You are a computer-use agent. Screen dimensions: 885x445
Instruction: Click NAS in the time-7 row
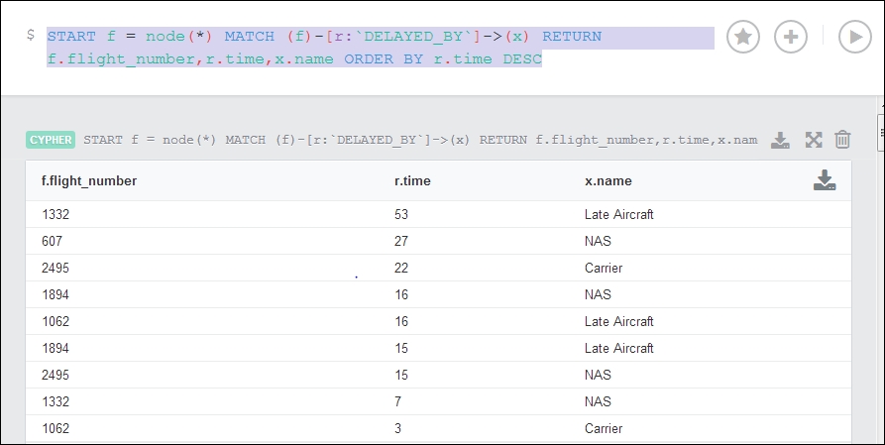coord(598,401)
